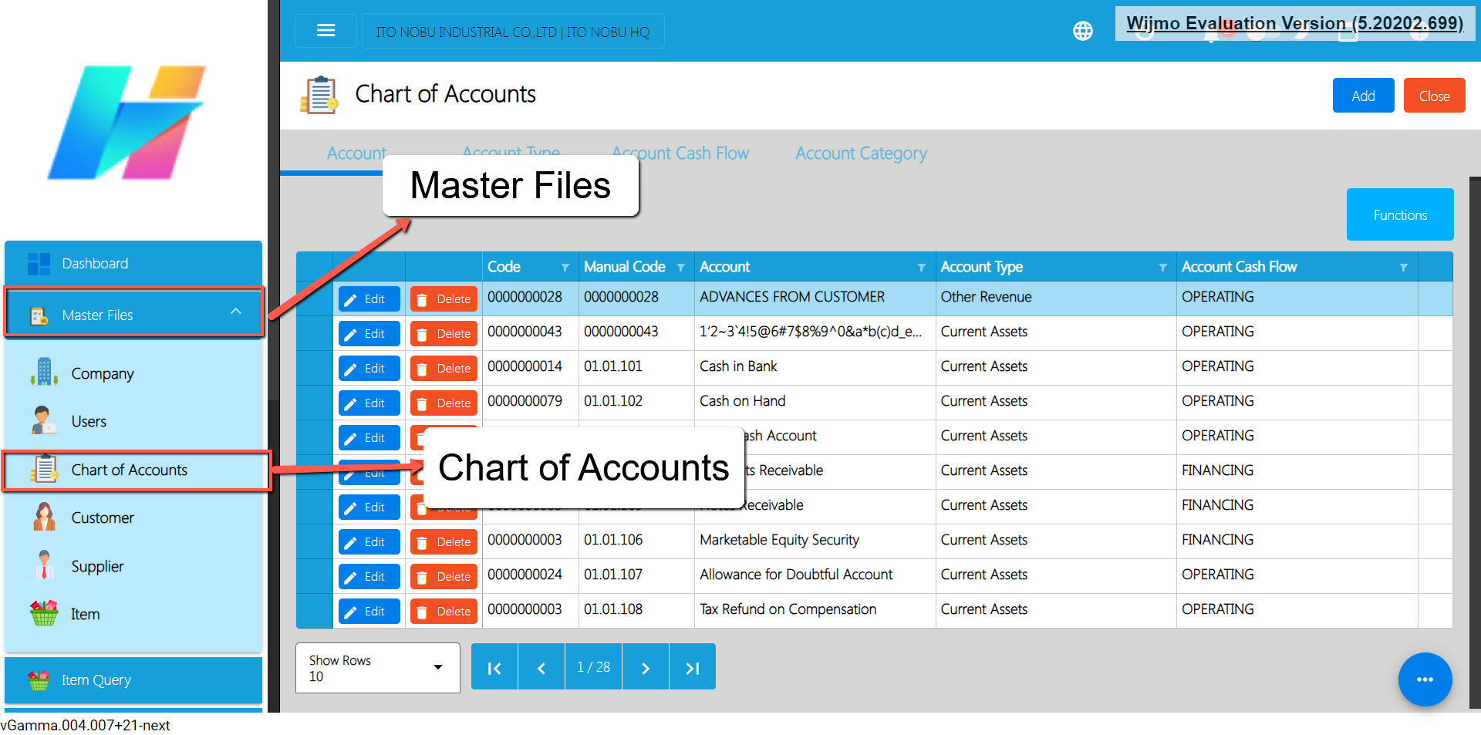
Task: Click the hamburger menu icon
Action: pos(326,31)
